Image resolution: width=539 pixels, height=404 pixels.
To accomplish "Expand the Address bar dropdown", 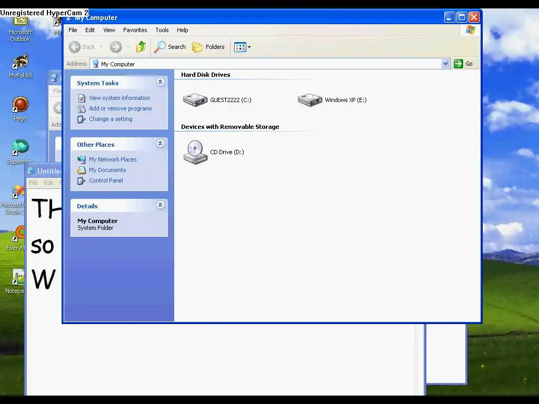I will [445, 64].
